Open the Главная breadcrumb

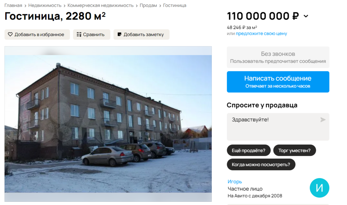(x=13, y=5)
